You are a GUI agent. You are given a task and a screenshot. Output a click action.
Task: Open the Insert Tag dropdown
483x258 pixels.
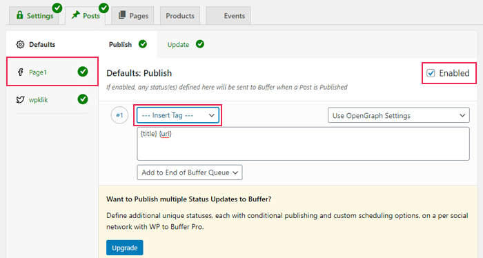click(178, 115)
